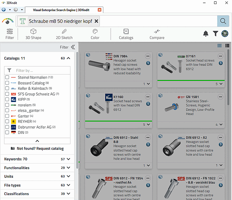Select the 3D Shape search tool

(x=33, y=34)
